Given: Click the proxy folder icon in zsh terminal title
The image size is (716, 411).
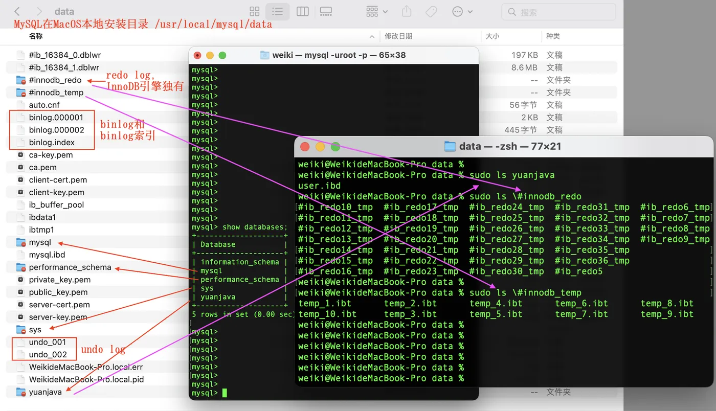Looking at the screenshot, I should pos(450,147).
